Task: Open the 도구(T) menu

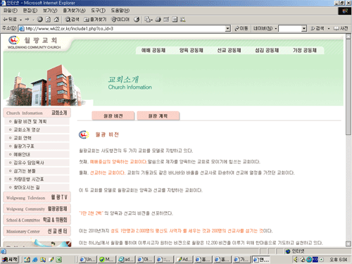Action: pos(98,11)
